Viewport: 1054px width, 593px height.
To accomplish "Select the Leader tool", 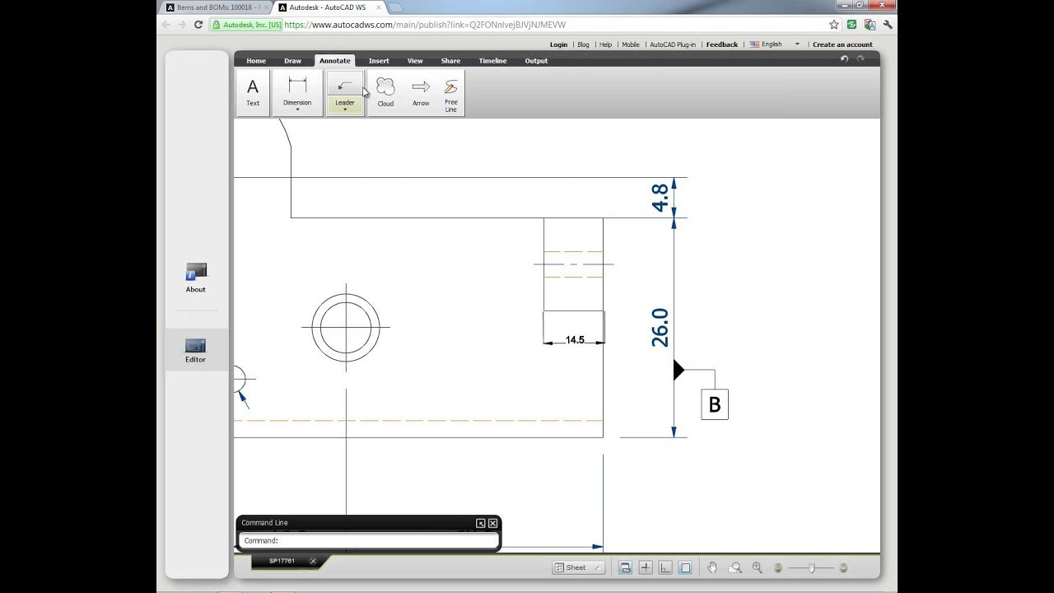I will (344, 91).
